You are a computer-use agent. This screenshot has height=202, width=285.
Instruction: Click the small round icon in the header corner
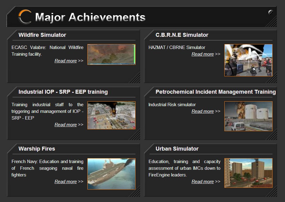point(271,12)
